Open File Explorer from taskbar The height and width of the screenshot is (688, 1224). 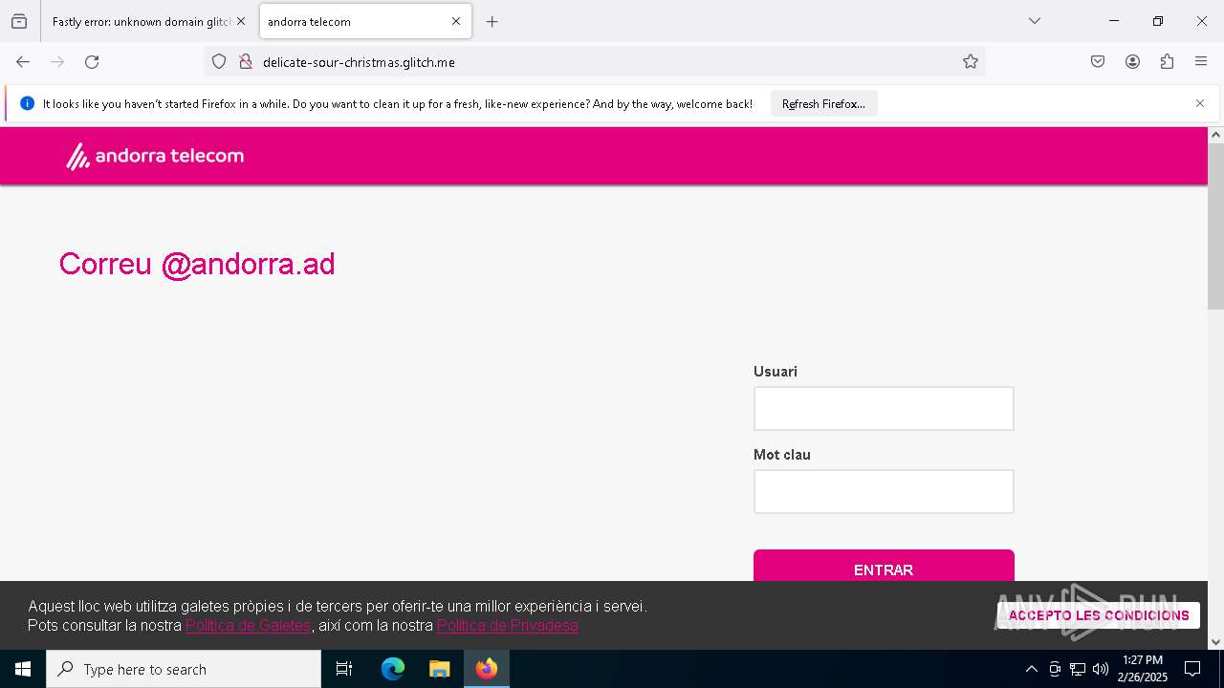click(x=439, y=669)
